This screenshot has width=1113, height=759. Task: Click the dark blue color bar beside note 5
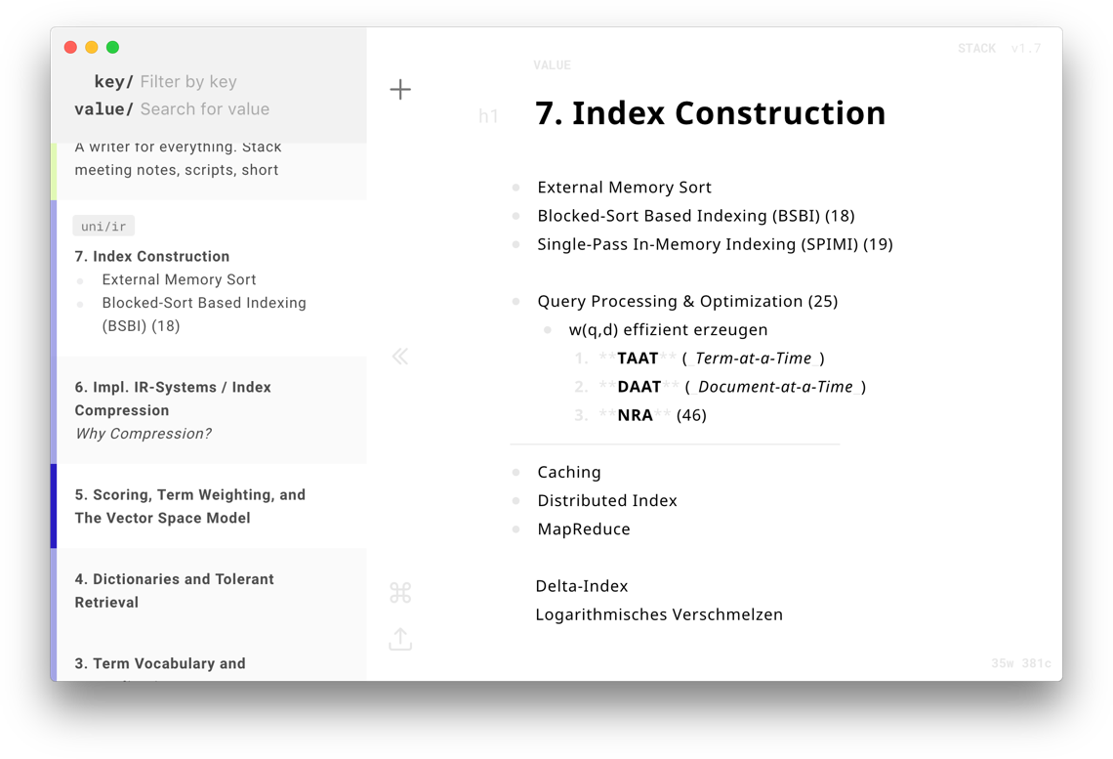(x=54, y=506)
